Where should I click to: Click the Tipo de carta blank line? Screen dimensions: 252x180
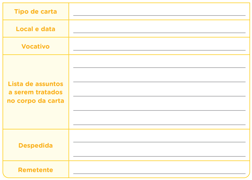[159, 16]
